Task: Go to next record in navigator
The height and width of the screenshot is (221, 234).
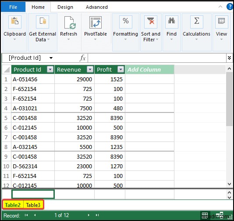Action: (89, 215)
